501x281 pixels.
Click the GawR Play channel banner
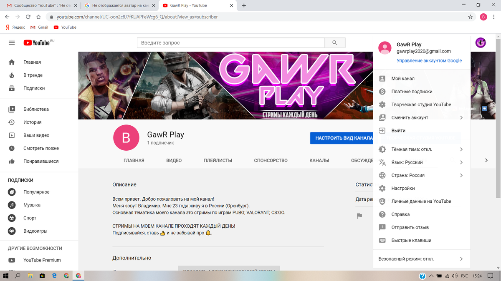pos(225,85)
